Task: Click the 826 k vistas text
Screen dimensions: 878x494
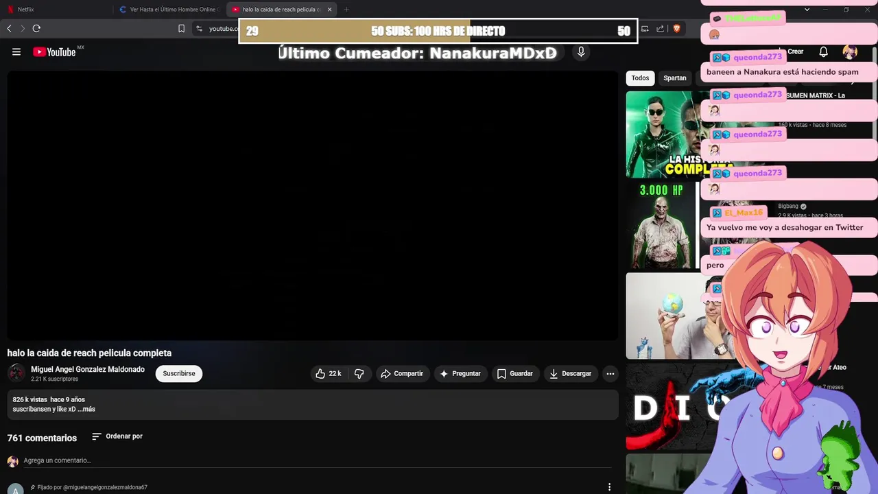Action: [29, 399]
